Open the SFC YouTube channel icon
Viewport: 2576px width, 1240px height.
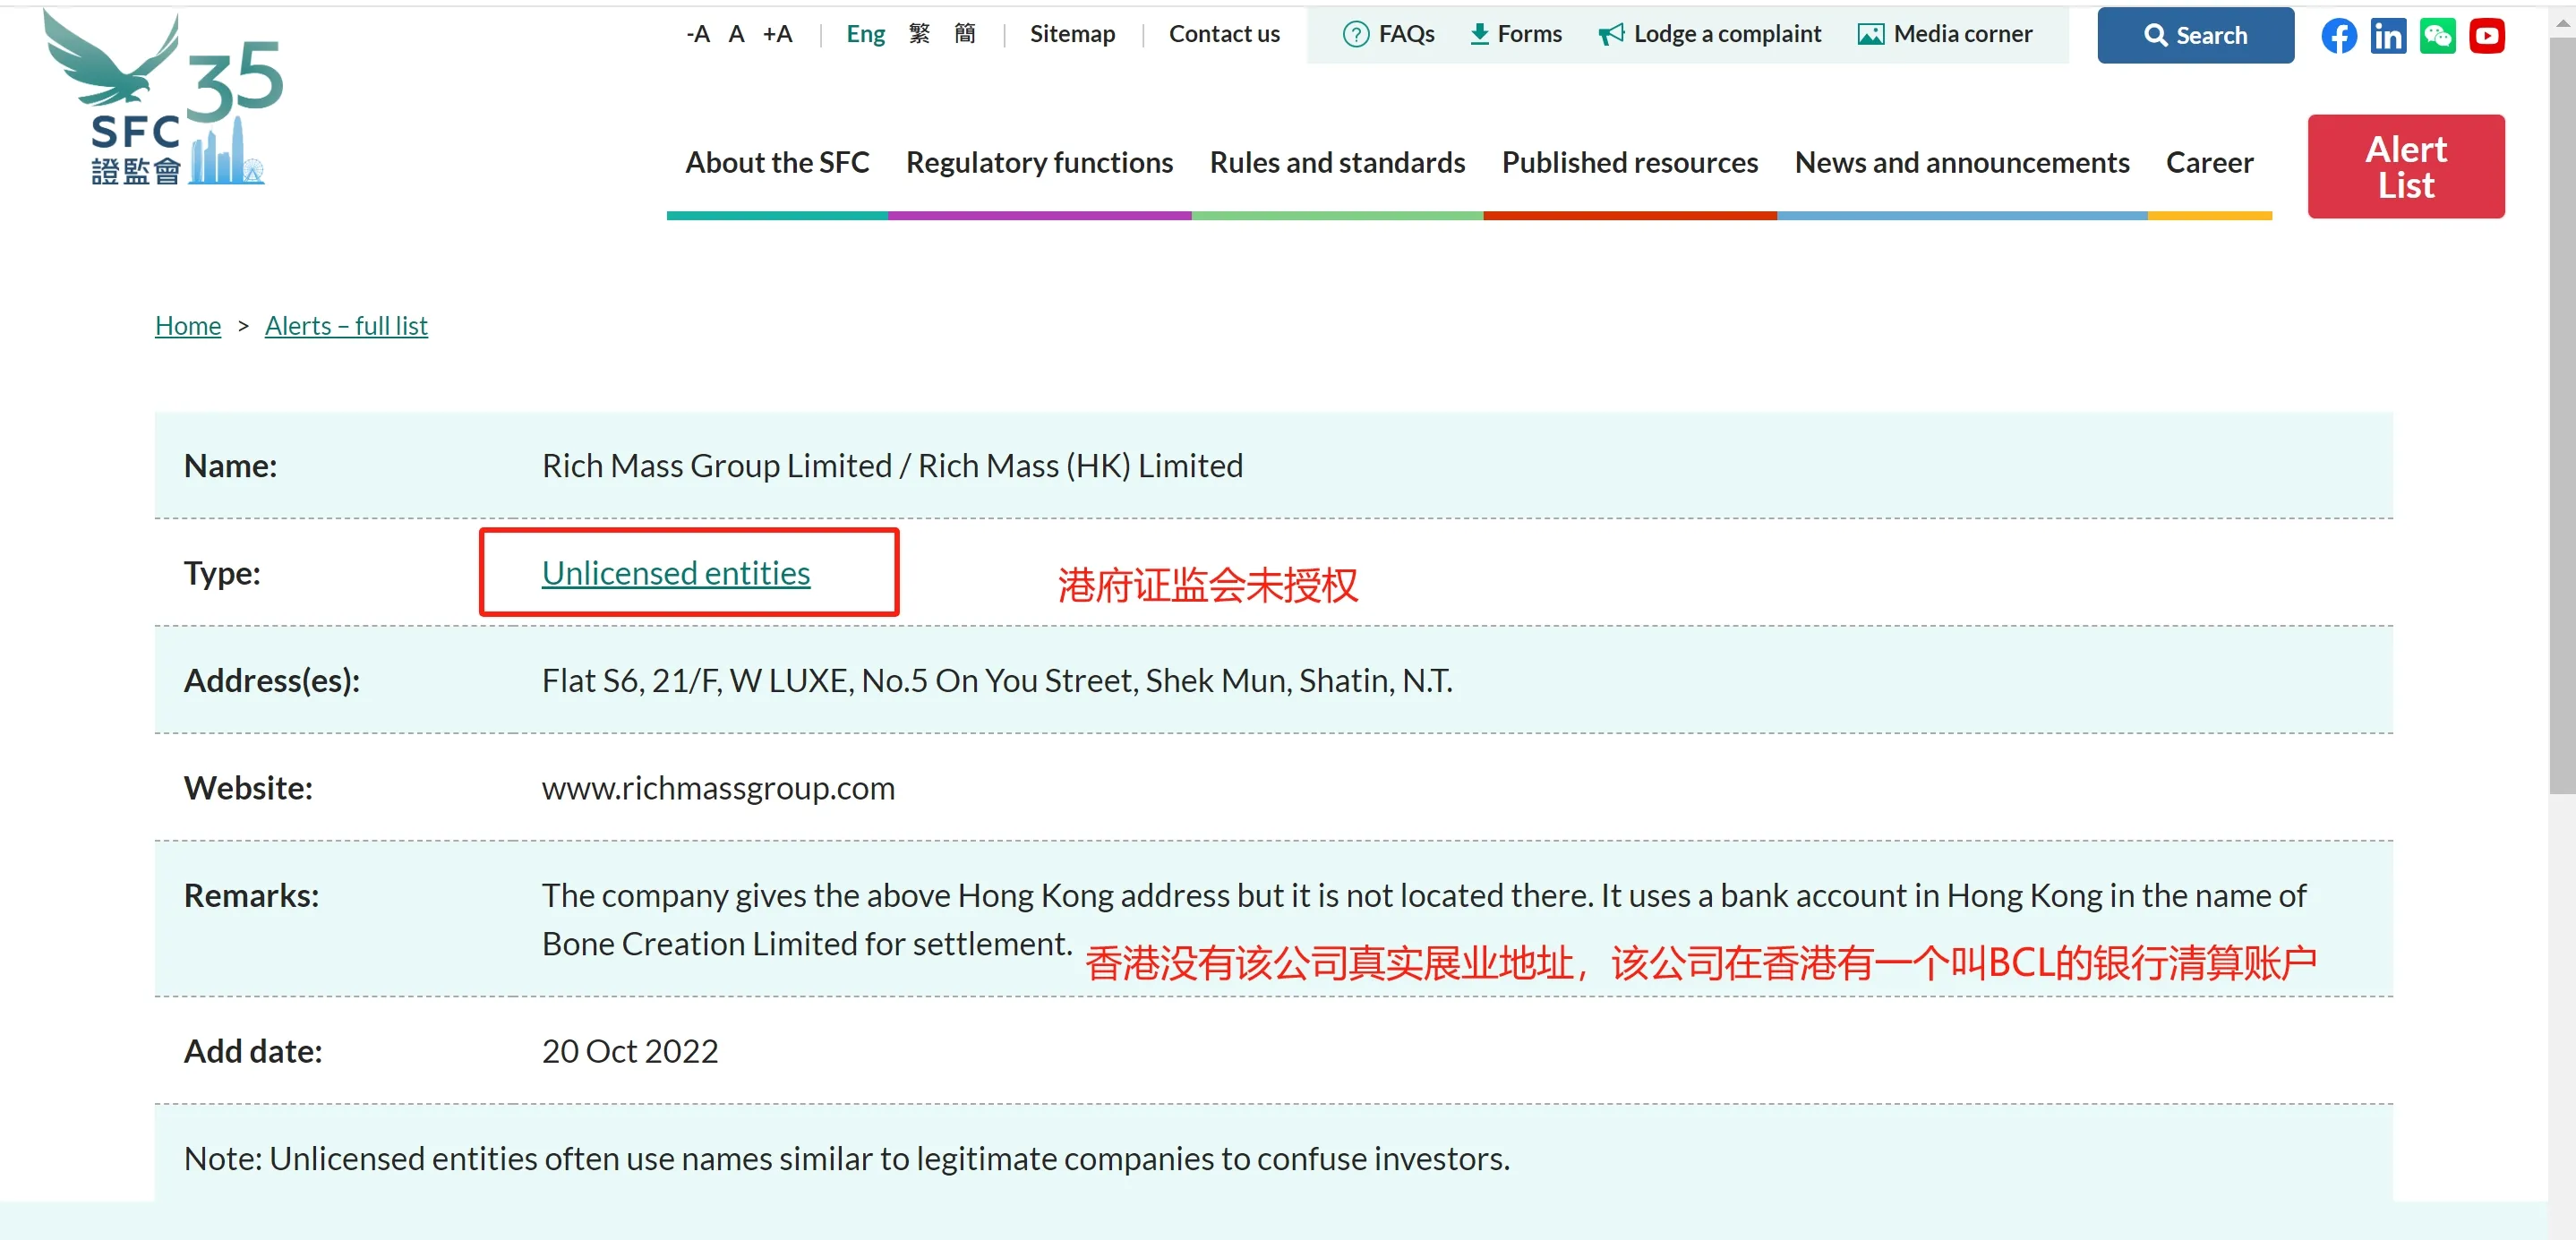(2486, 36)
